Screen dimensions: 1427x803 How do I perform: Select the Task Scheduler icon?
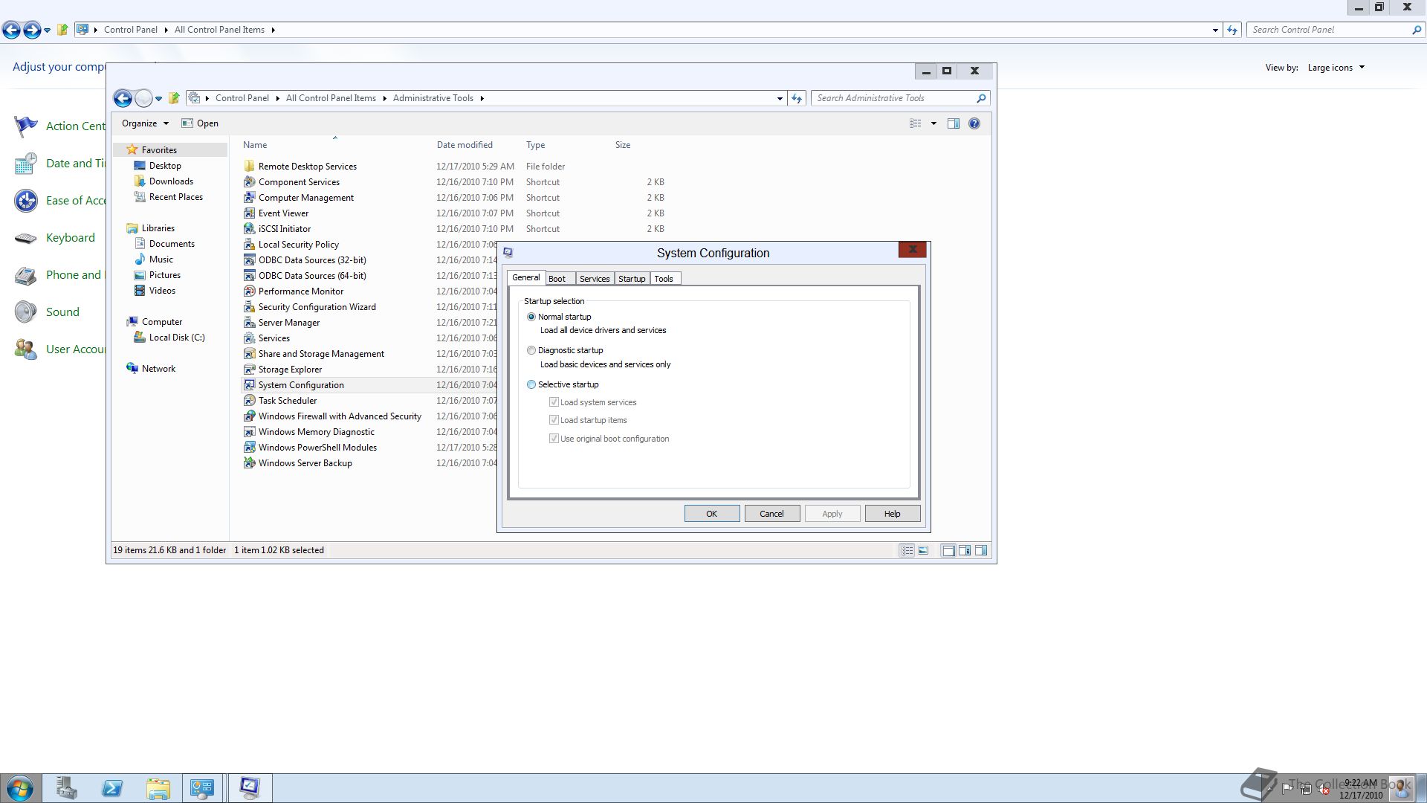pyautogui.click(x=250, y=401)
